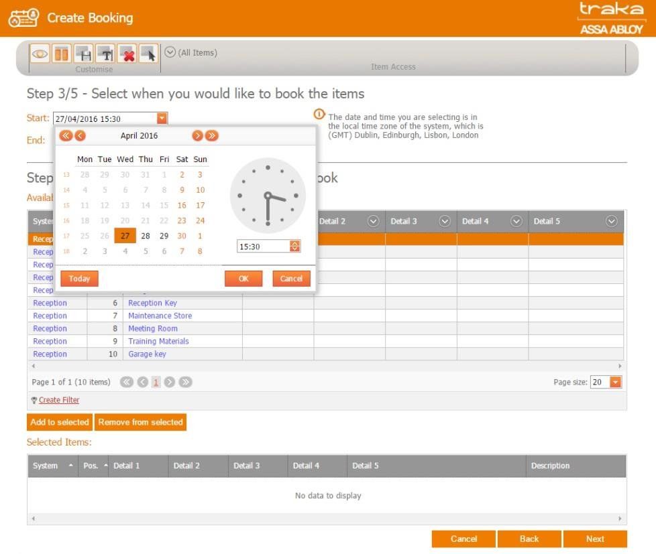The height and width of the screenshot is (554, 656).
Task: Click the save layout disk icon
Action: coord(83,54)
